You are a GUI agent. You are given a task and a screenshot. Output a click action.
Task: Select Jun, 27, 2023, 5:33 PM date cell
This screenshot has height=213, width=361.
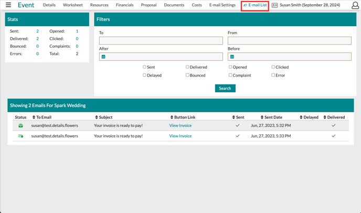(271, 136)
